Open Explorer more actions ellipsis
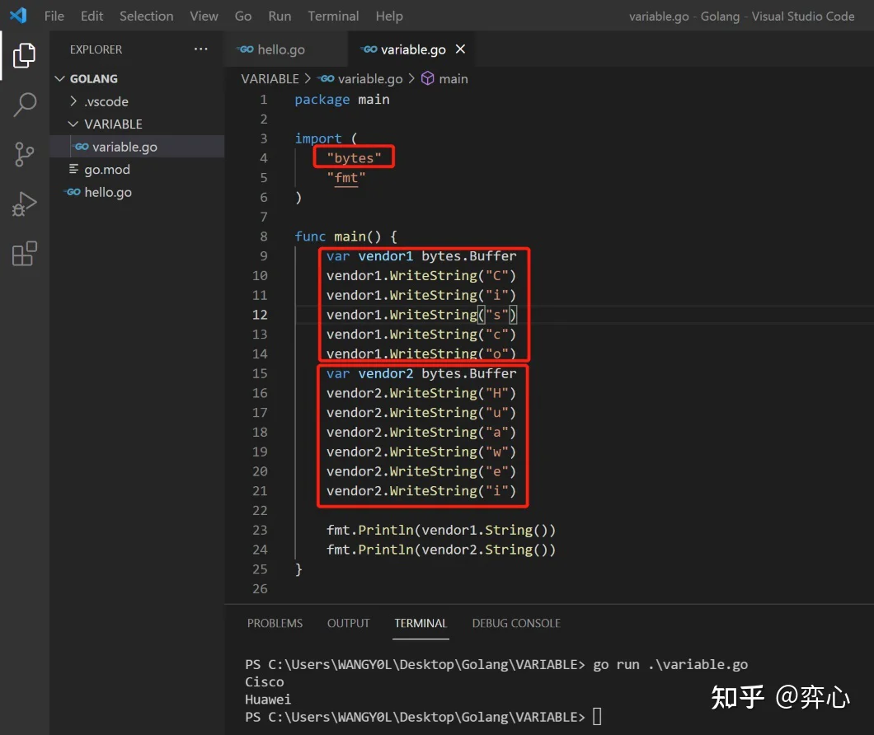The height and width of the screenshot is (735, 874). pos(200,49)
